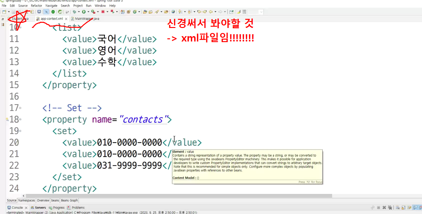This screenshot has width=422, height=214.
Task: Click the Search flashlight icon
Action: 157,12
